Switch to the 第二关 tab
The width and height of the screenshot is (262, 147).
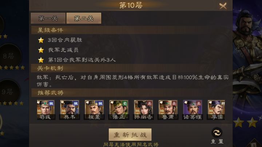click(x=84, y=18)
